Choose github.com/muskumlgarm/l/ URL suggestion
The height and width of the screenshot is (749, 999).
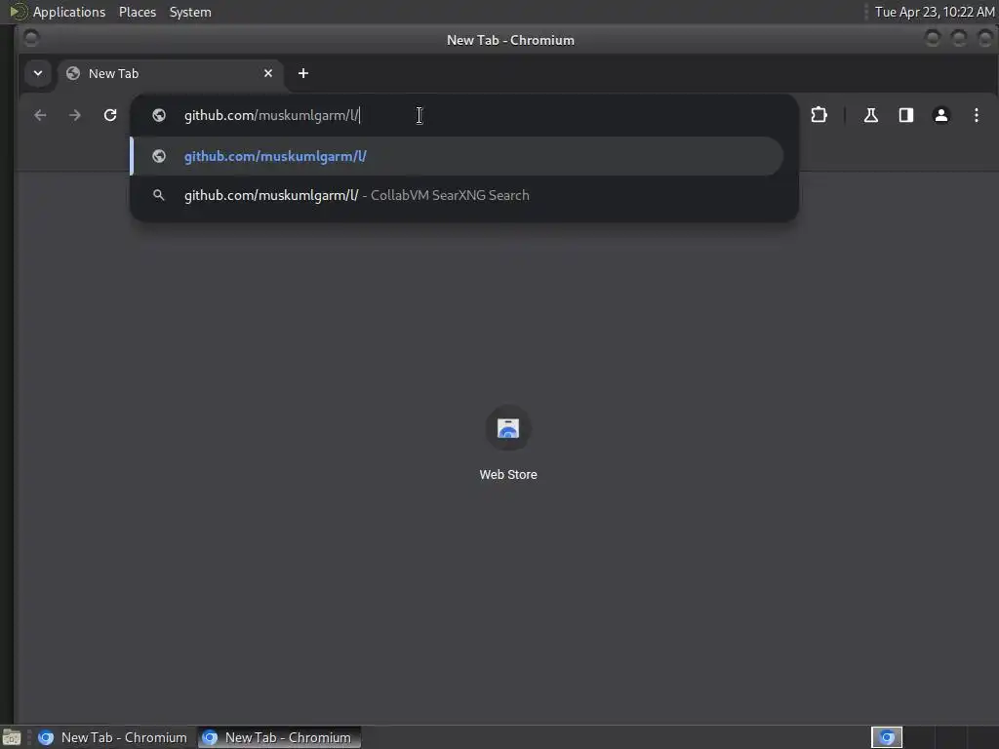[x=458, y=156]
